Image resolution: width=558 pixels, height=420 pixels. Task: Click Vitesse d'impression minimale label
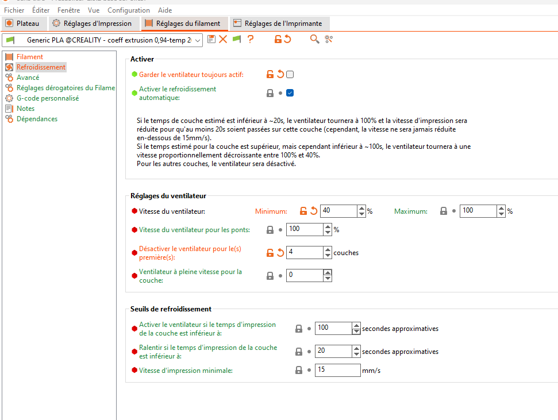coord(186,371)
